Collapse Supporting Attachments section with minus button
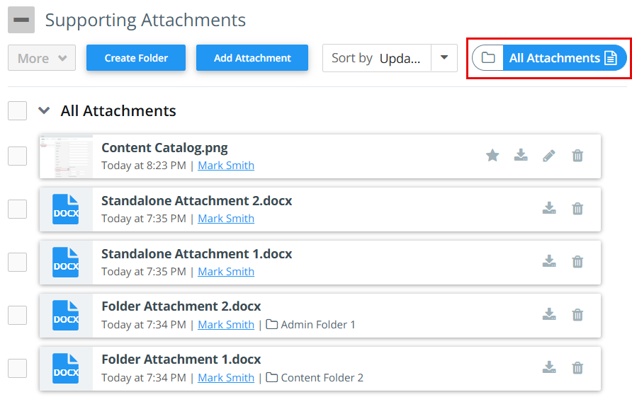The width and height of the screenshot is (632, 397). pyautogui.click(x=21, y=20)
